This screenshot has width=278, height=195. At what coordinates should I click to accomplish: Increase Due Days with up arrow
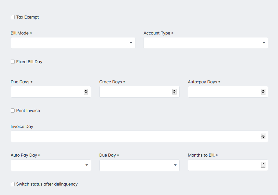86,91
